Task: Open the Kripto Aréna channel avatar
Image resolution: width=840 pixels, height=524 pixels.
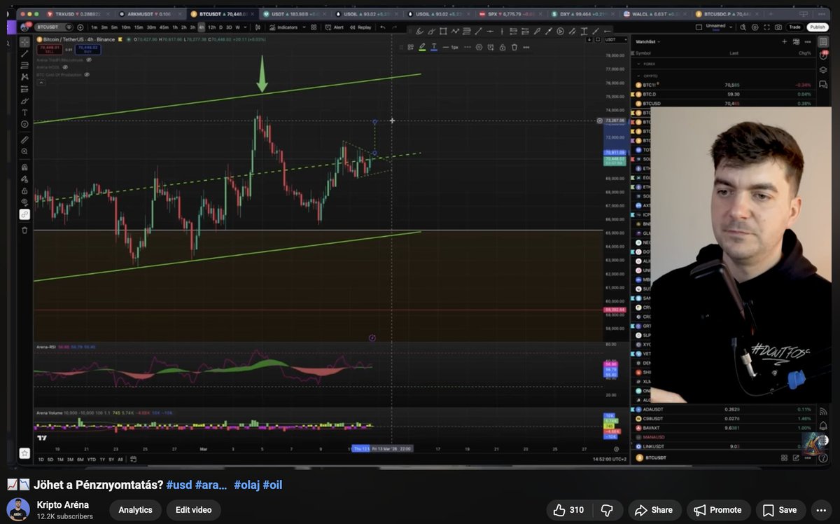Action: (x=18, y=510)
